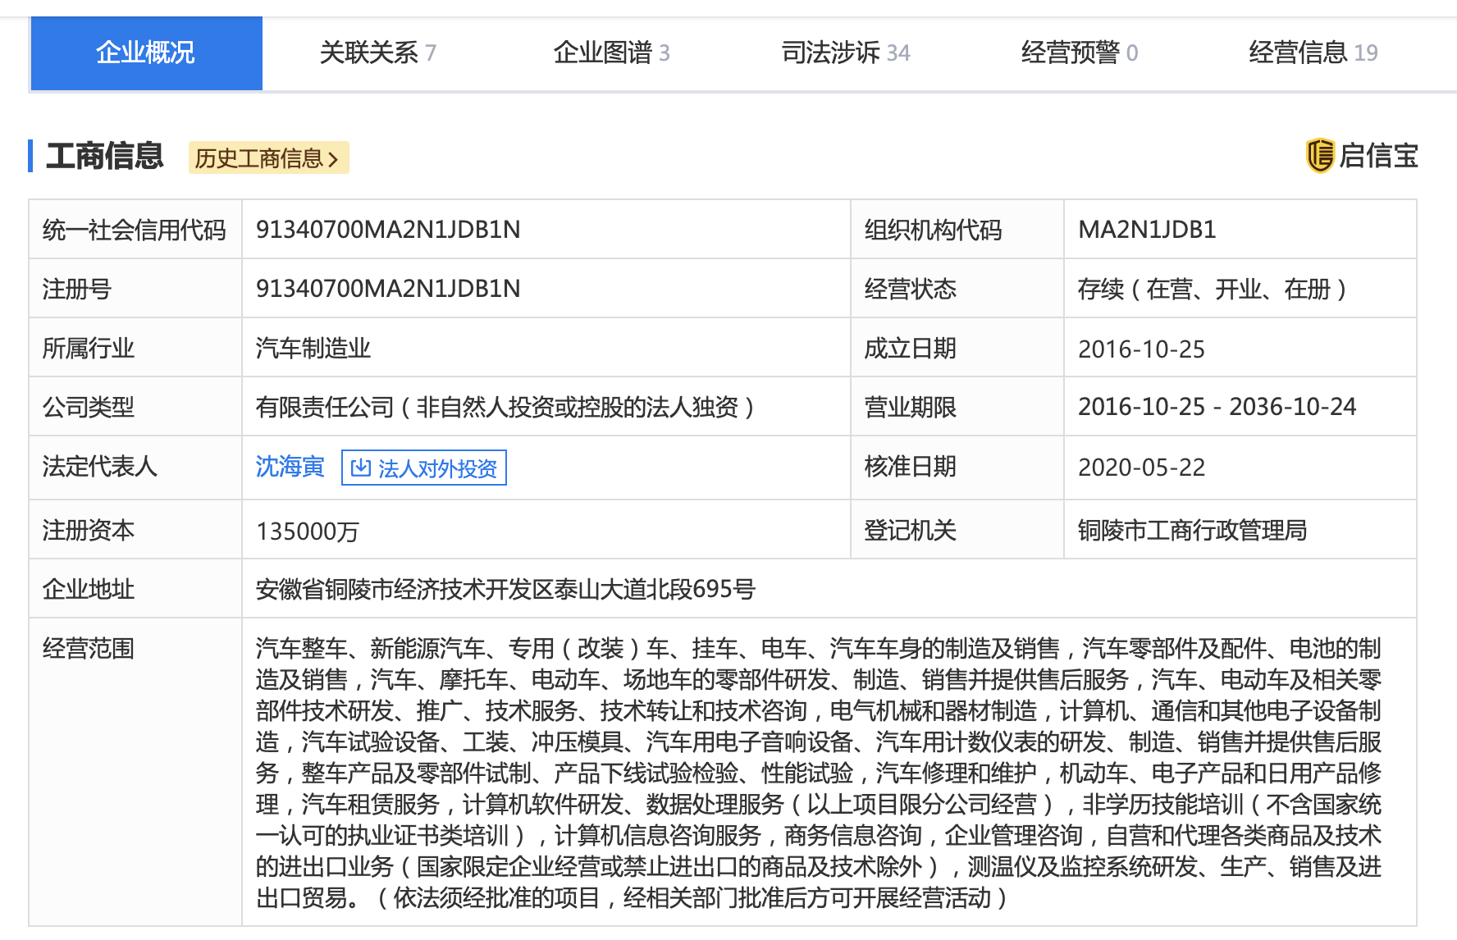
Task: Select industry value 汽车制造业
Action: 313,348
